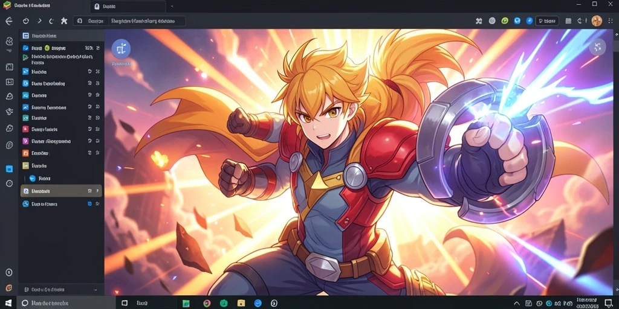The height and width of the screenshot is (309, 619).
Task: Click the labeled button with the bulb icon
Action: (546, 21)
